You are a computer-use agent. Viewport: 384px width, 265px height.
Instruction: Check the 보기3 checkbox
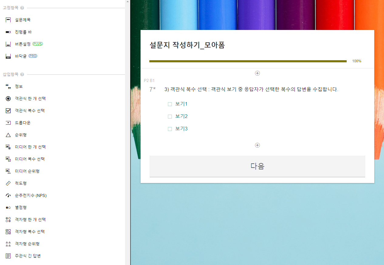[x=170, y=129]
